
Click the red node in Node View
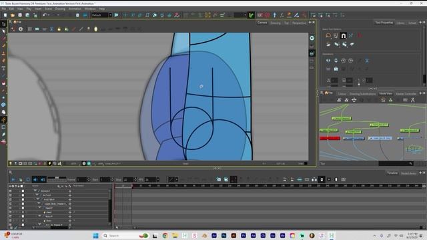tap(330, 138)
